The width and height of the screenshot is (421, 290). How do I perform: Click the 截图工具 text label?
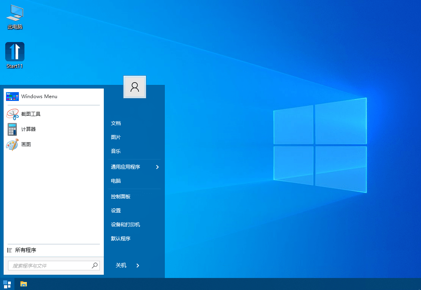(31, 114)
